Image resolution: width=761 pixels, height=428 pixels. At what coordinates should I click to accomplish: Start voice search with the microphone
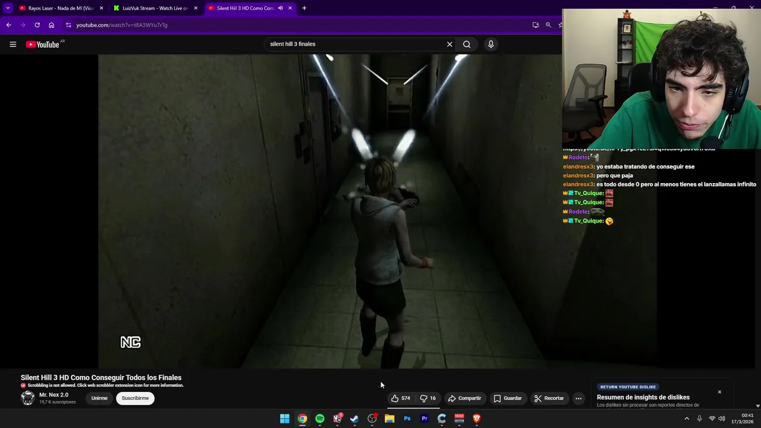(x=490, y=44)
